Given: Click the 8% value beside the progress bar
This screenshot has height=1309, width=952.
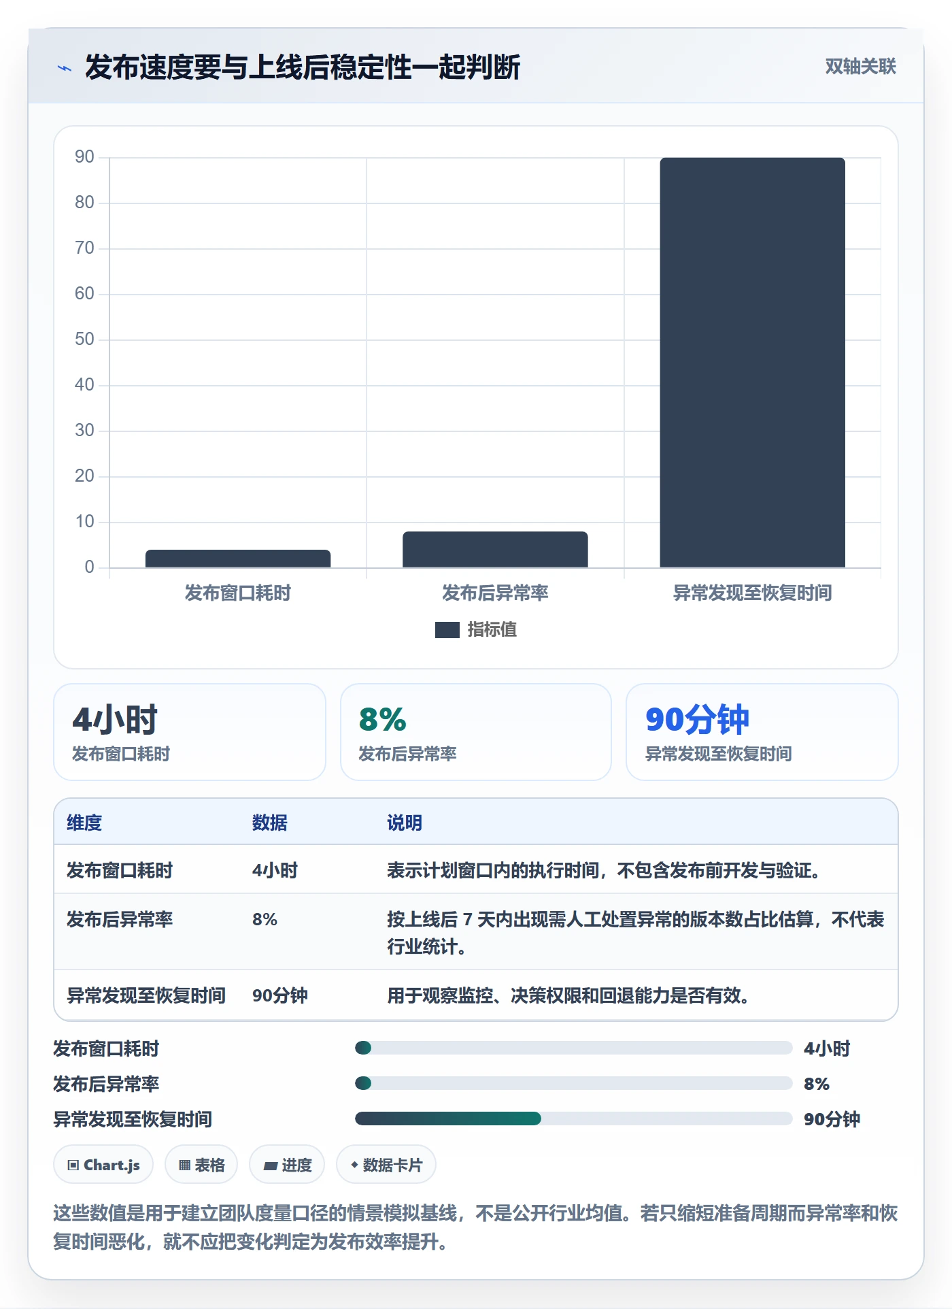Looking at the screenshot, I should click(x=817, y=1084).
